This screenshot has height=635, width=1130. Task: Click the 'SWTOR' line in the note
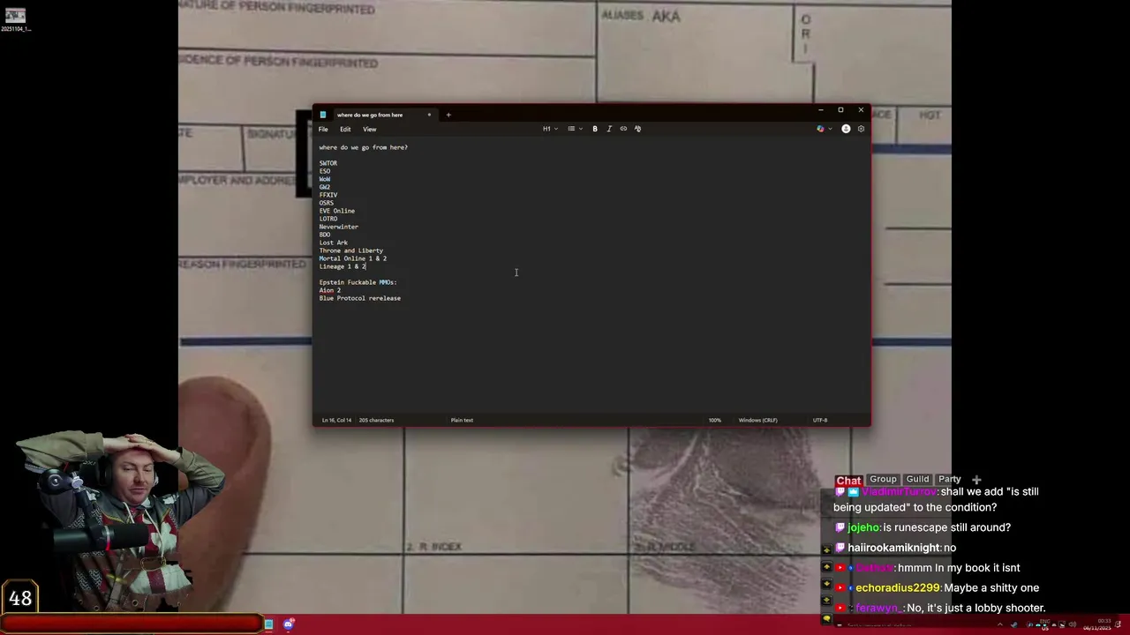point(328,163)
